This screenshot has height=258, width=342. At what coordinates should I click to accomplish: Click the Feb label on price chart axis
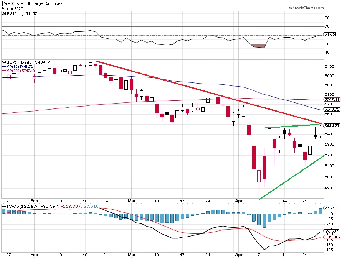[x=34, y=201]
